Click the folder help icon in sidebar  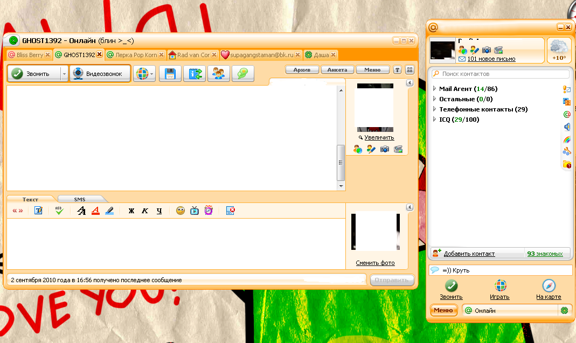(x=567, y=165)
